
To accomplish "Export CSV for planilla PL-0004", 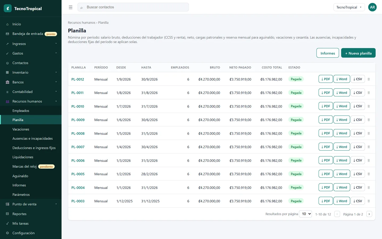I will pyautogui.click(x=358, y=187).
